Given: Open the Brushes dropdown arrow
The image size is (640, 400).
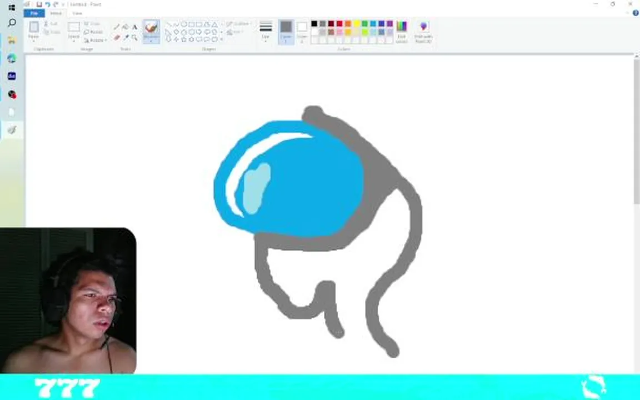Looking at the screenshot, I should (151, 40).
